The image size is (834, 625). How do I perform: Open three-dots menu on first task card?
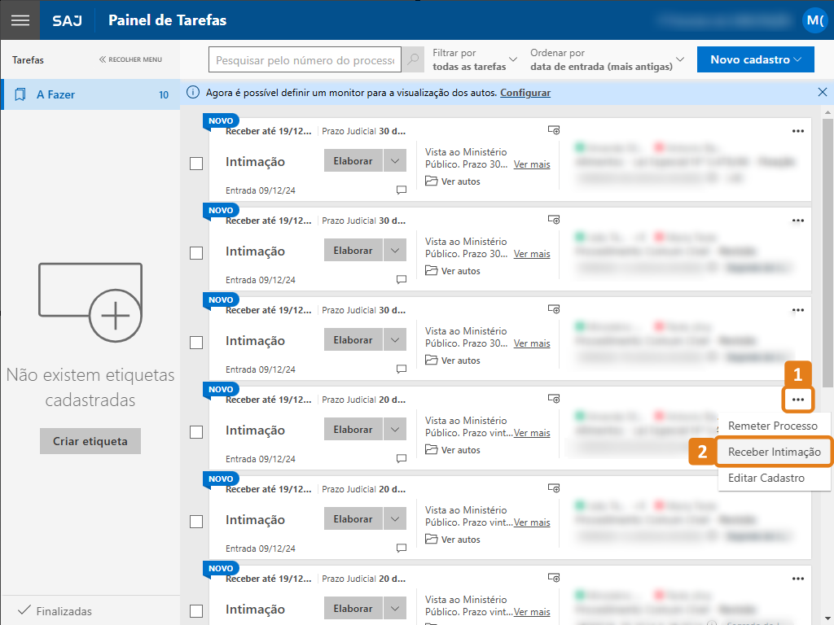(x=798, y=130)
